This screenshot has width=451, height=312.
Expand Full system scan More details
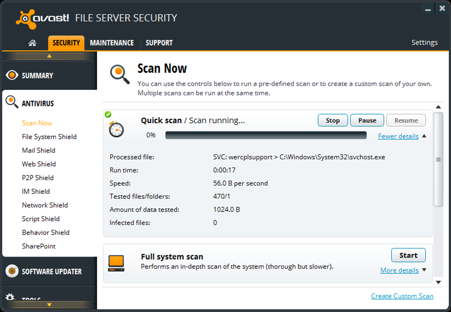[399, 270]
